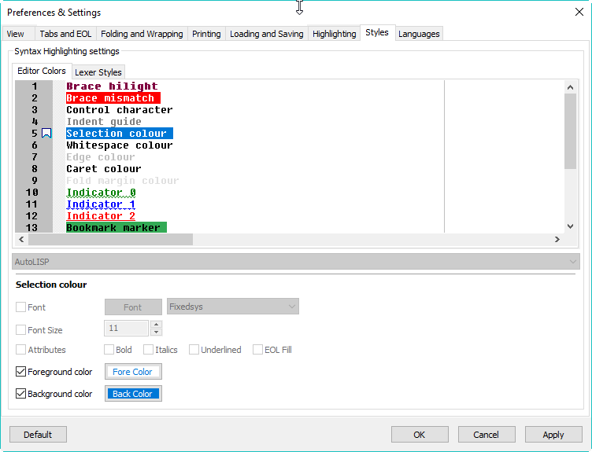Click the Font Size value field
This screenshot has height=452, width=592.
(126, 328)
